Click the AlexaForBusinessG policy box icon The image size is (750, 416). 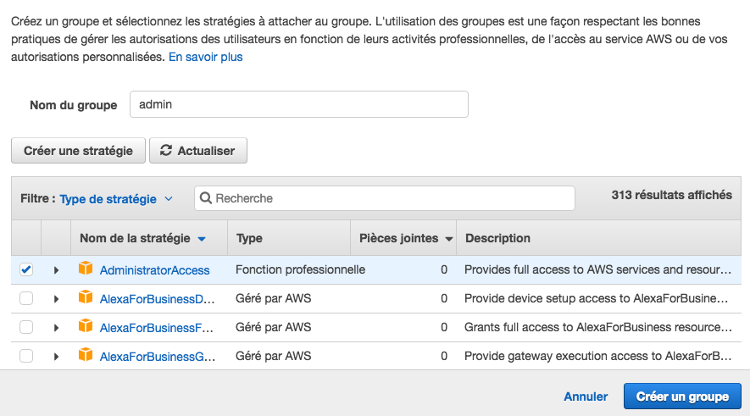85,356
